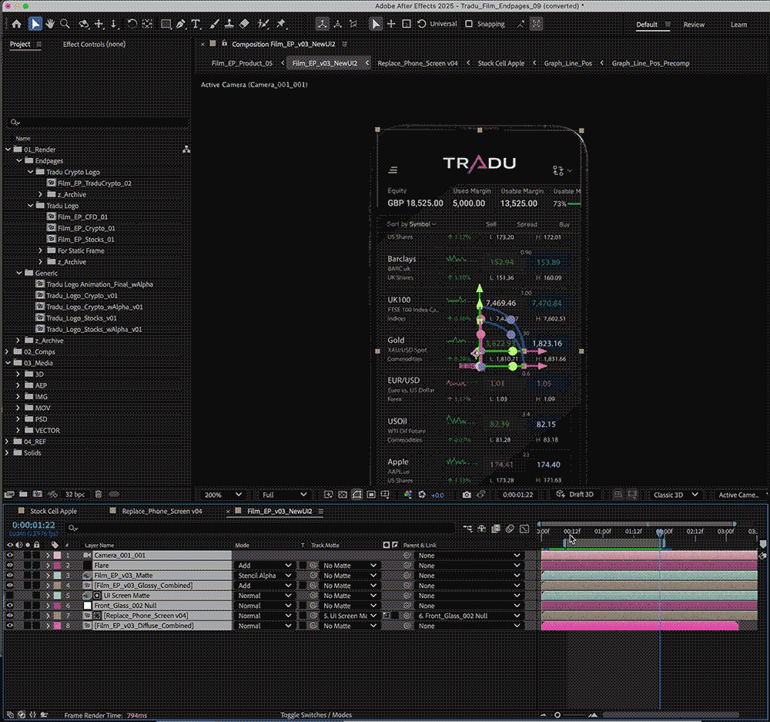Hide the Replace_Phone_Screen v04 layer

[x=10, y=616]
